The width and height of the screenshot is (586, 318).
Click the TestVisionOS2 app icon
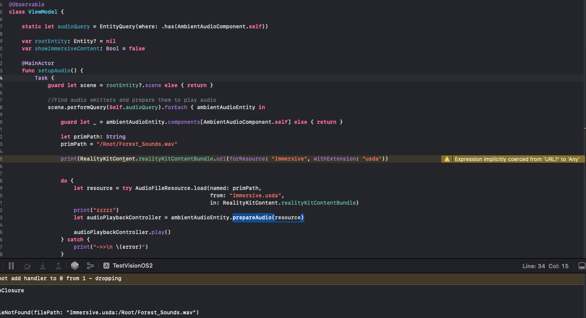click(x=106, y=266)
